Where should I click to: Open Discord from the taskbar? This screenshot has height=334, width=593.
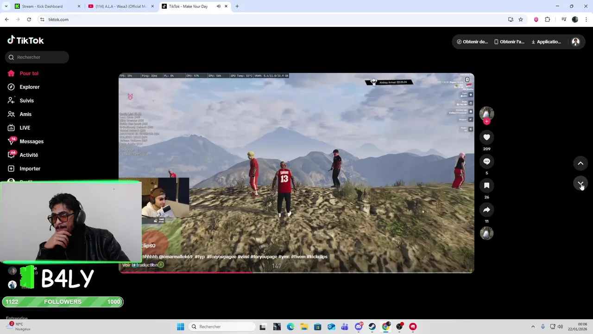[x=359, y=327]
